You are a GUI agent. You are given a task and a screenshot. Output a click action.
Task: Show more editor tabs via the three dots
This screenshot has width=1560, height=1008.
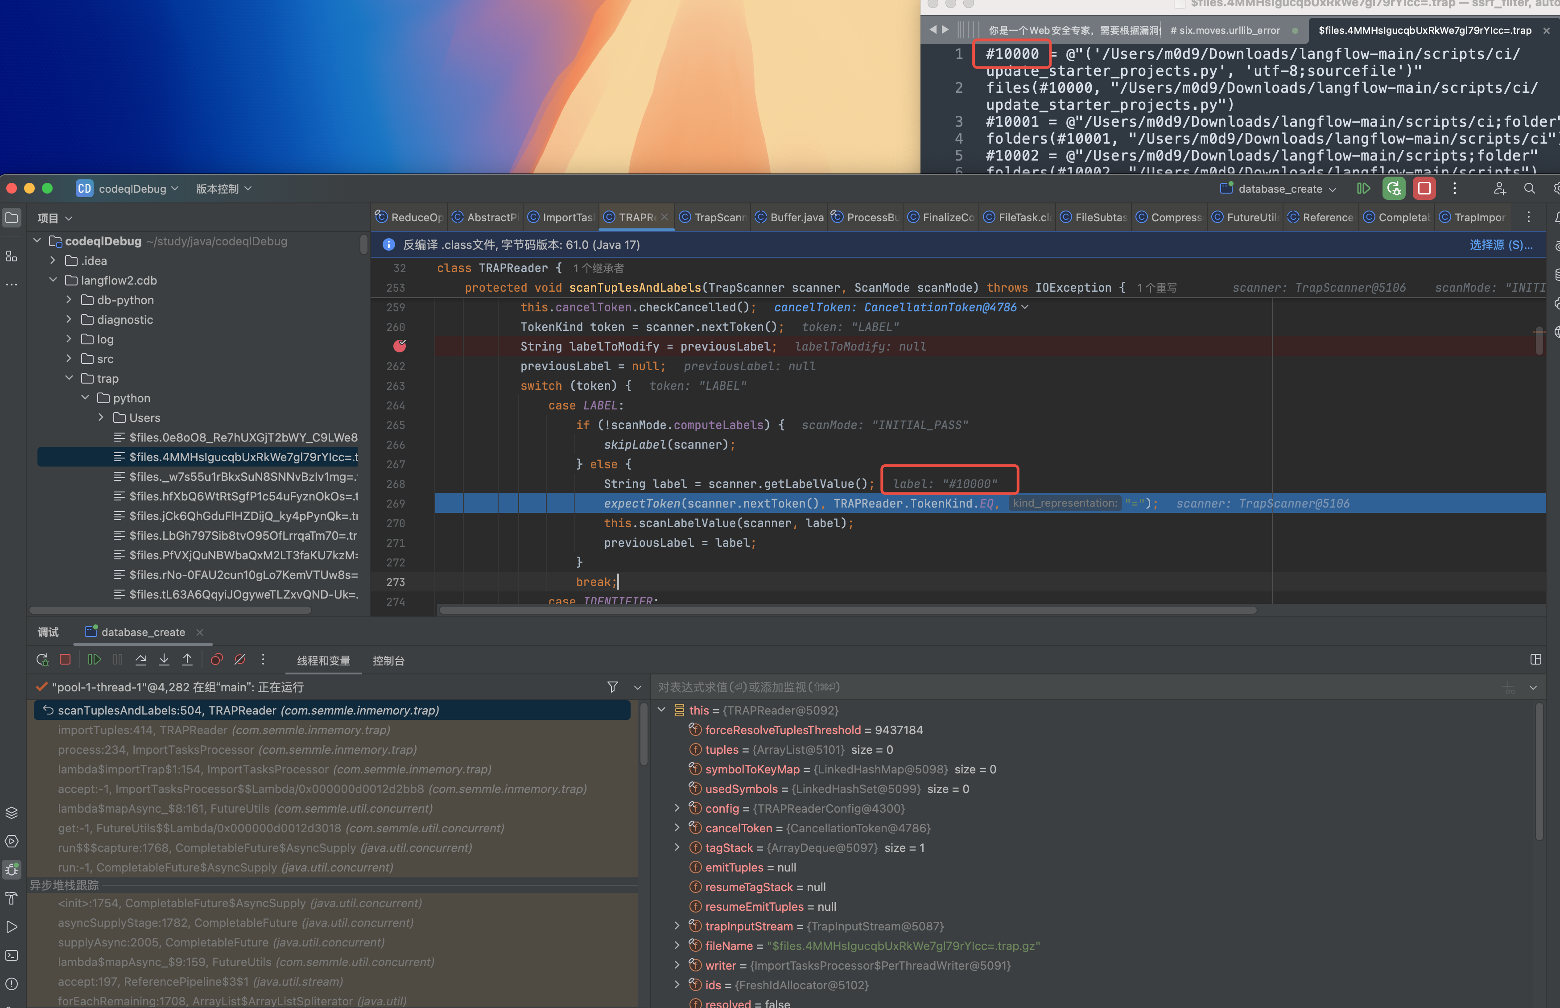click(1529, 217)
